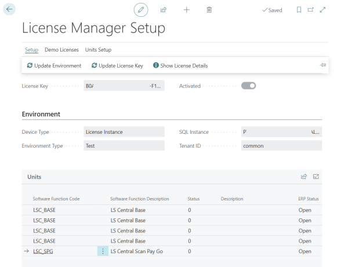Click Show License Details

pos(180,65)
